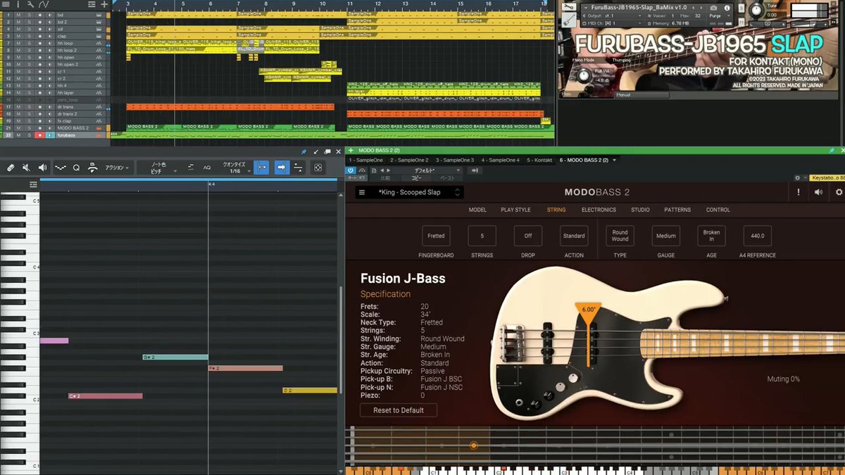Viewport: 845px width, 475px height.
Task: Switch to PLAY STYLE tab
Action: point(515,210)
